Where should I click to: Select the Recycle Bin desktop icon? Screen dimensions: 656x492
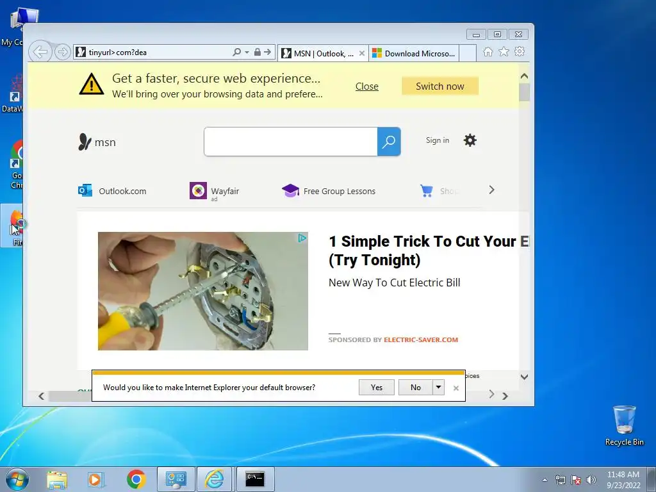click(x=624, y=426)
